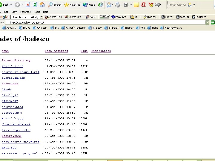
Task: Open the Favorites star icon
Action: pyautogui.click(x=67, y=5)
